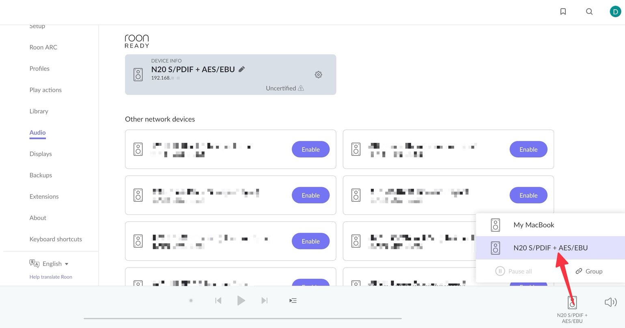Click the speaker icon of first left network device
This screenshot has height=328, width=625.
[x=138, y=149]
